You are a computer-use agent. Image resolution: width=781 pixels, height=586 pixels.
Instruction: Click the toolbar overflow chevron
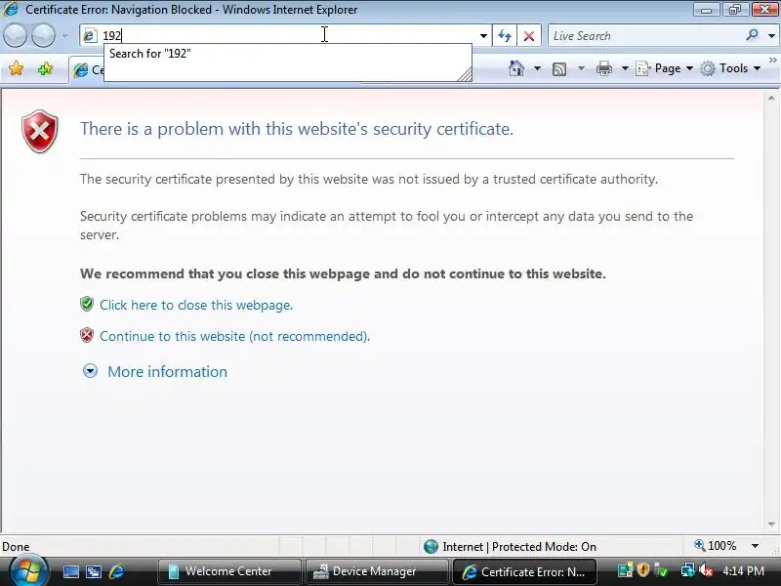click(x=773, y=60)
